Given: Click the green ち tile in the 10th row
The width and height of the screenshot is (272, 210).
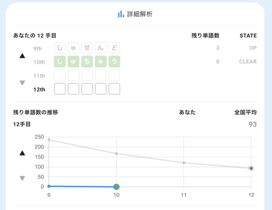Looking at the screenshot, I should [x=87, y=61].
